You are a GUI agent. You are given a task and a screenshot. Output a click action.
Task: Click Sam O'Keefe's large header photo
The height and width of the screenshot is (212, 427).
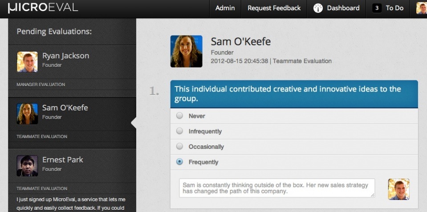click(x=186, y=52)
